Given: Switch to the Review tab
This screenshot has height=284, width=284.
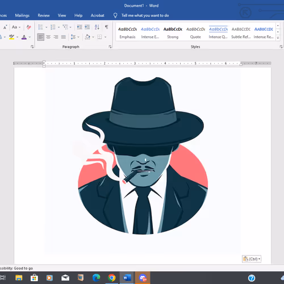Looking at the screenshot, I should click(x=44, y=15).
